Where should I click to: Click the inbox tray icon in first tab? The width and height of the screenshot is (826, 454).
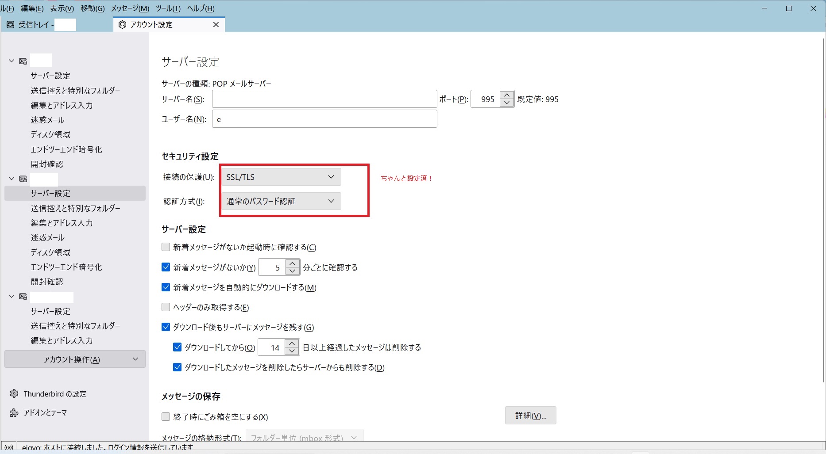point(11,25)
